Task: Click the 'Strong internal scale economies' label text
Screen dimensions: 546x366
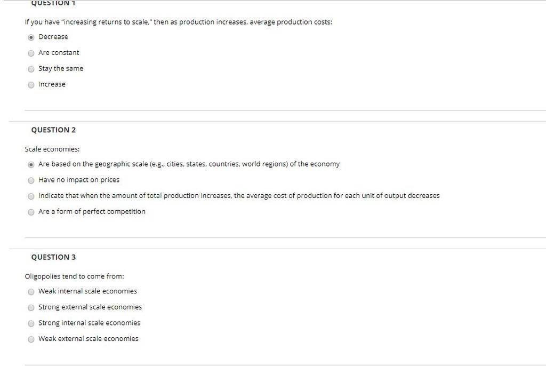Action: tap(90, 323)
